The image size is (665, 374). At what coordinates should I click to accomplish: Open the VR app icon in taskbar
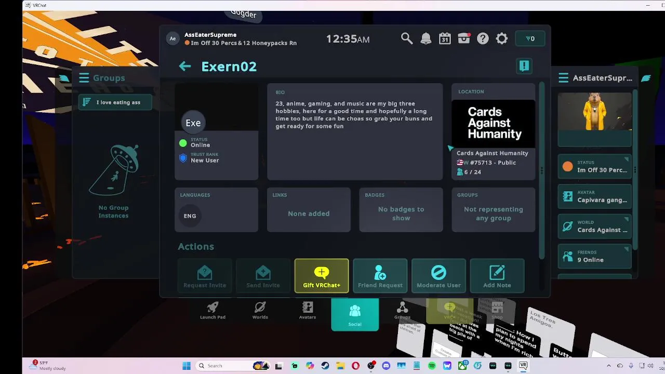(x=523, y=366)
